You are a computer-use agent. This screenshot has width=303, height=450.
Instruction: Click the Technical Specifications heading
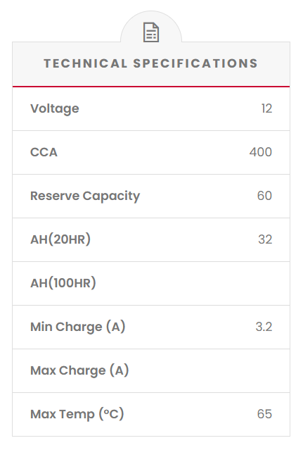151,63
